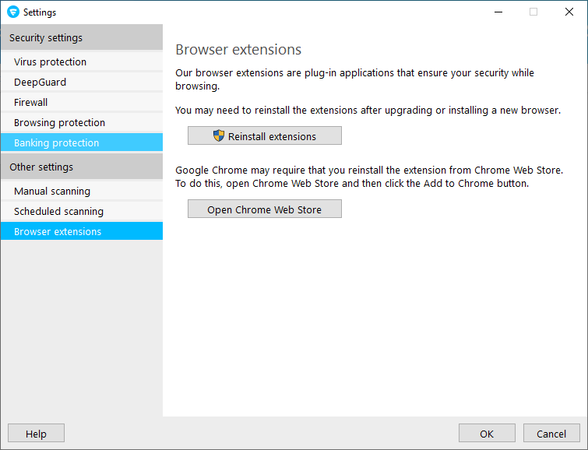Viewport: 588px width, 450px height.
Task: Confirm settings with OK
Action: tap(487, 434)
